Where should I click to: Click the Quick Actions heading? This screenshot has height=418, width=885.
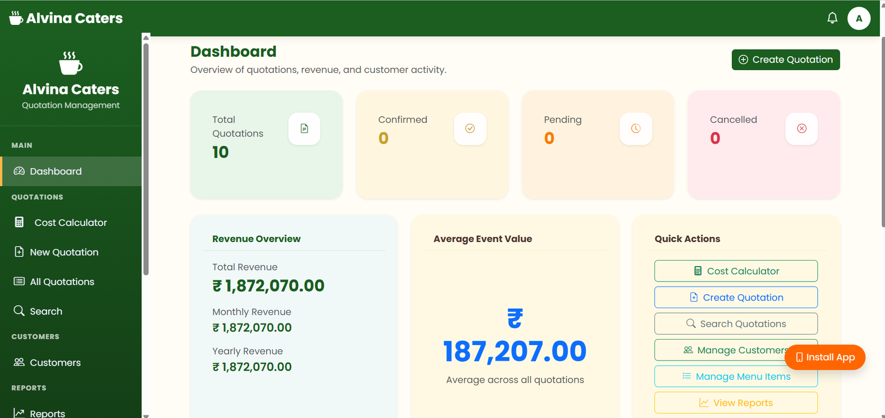688,239
